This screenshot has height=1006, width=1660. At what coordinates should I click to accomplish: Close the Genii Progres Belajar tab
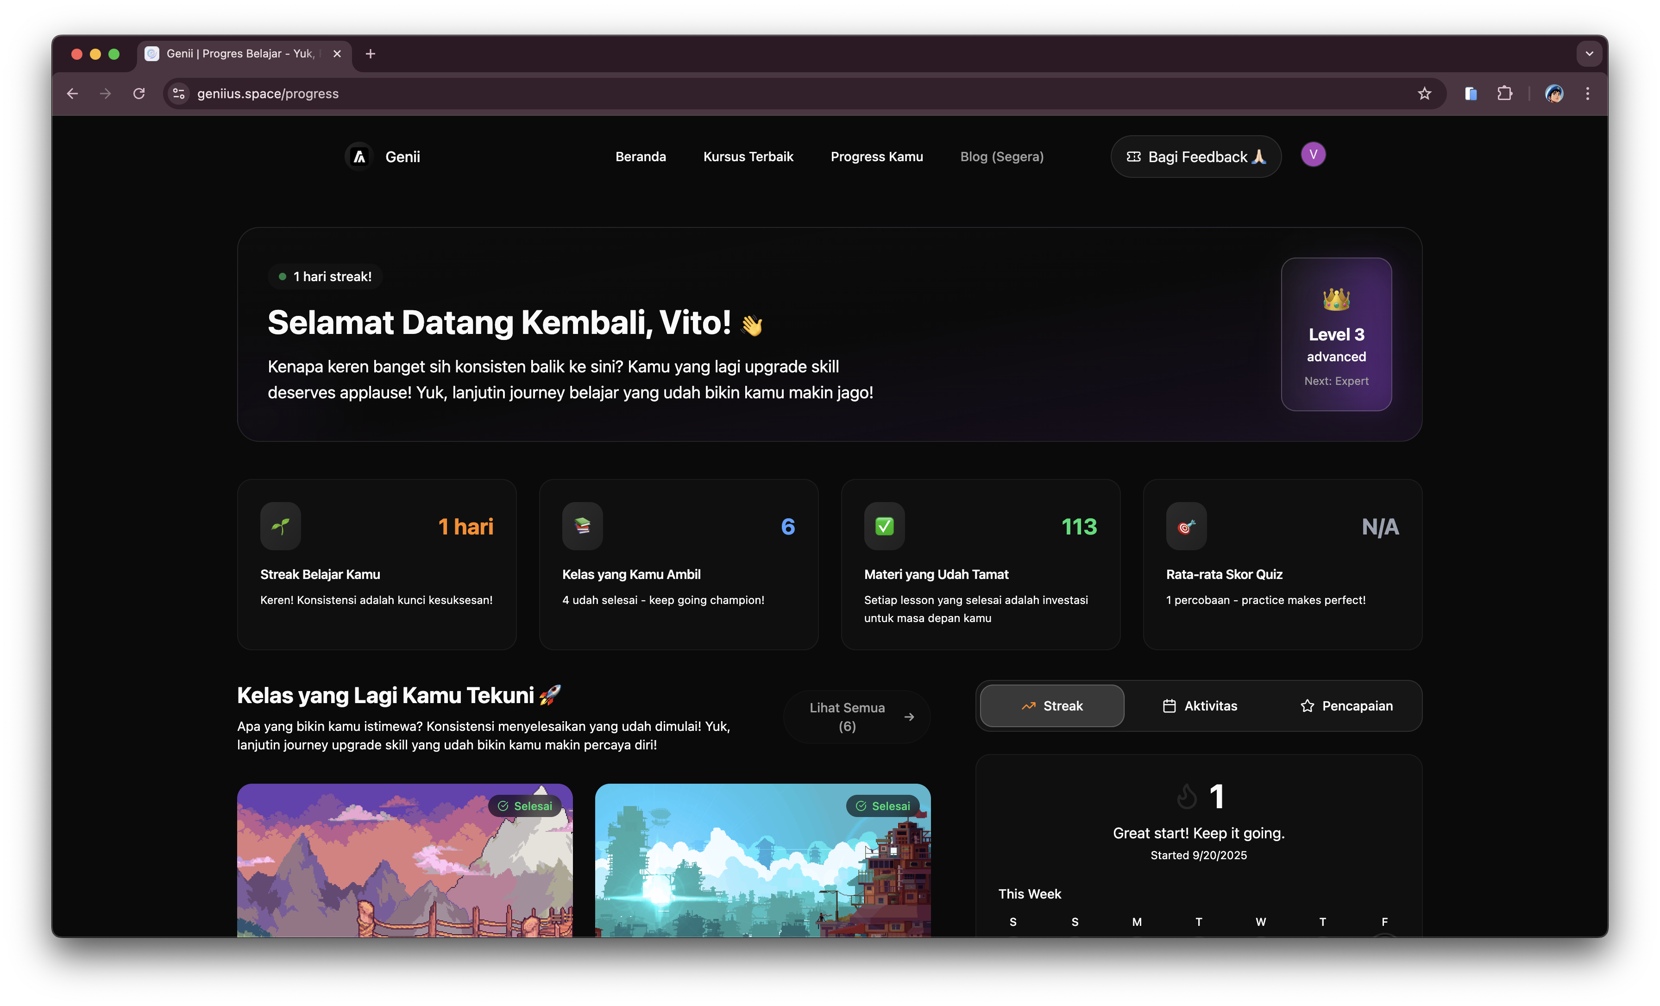point(337,54)
